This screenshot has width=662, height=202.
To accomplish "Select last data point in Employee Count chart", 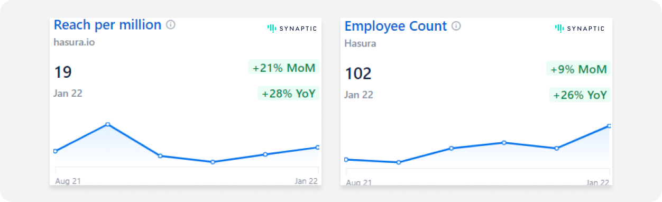I will (x=609, y=126).
